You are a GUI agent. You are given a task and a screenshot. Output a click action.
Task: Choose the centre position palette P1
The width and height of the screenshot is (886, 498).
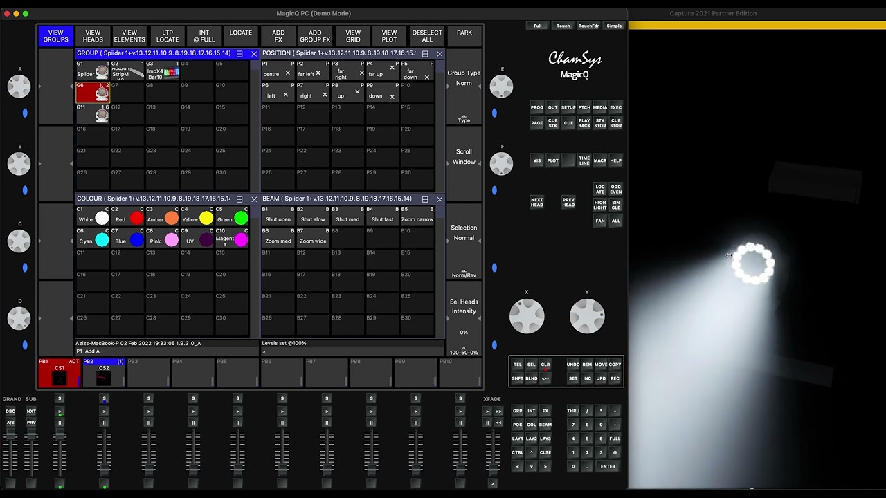pyautogui.click(x=278, y=71)
